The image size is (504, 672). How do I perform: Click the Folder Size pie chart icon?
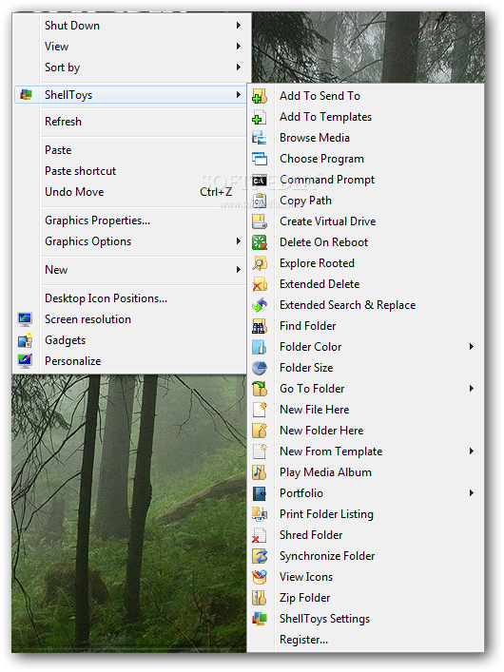click(260, 368)
